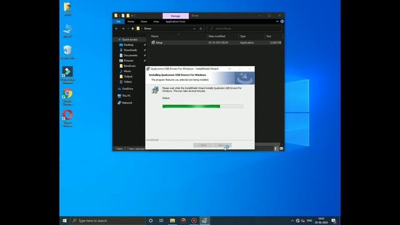The width and height of the screenshot is (400, 225).
Task: Go up one folder level
Action: (x=132, y=29)
